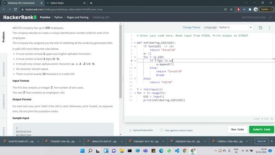
Task: Click Exit Full Screen View
Action: click(254, 17)
